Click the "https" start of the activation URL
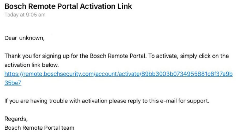This screenshot has height=137, width=236. 11,74
